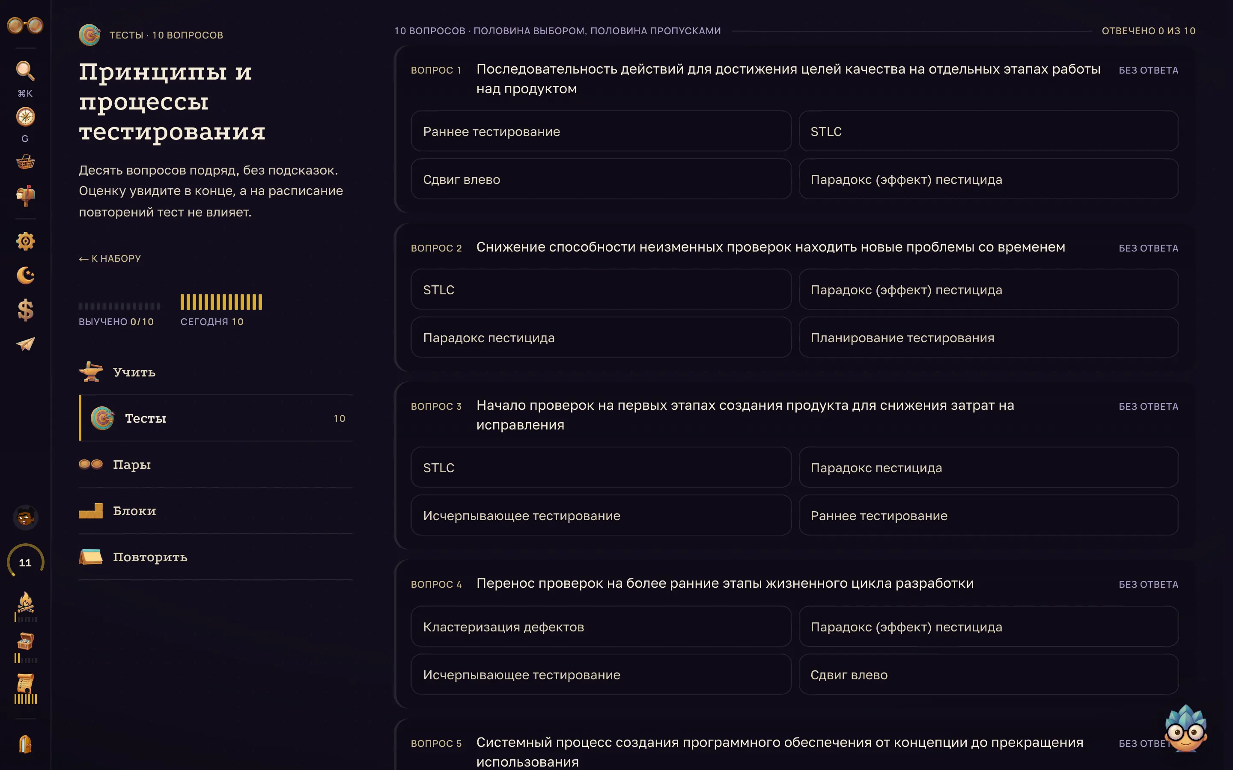
Task: Click the level ring showing 11
Action: (25, 562)
